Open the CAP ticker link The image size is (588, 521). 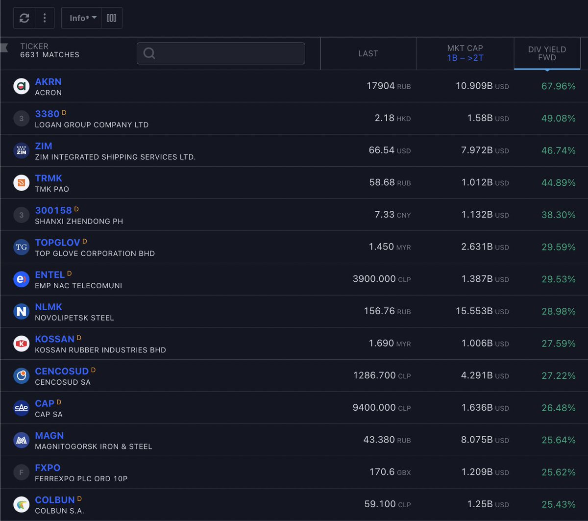(45, 403)
